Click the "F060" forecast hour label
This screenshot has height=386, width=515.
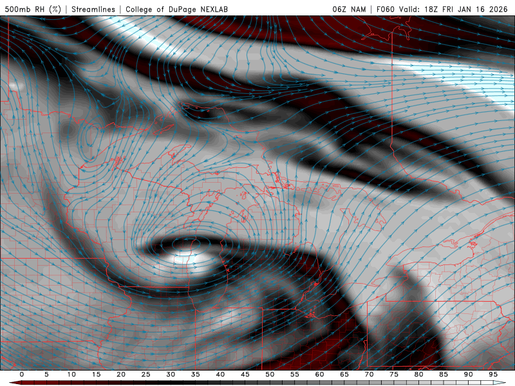(385, 9)
